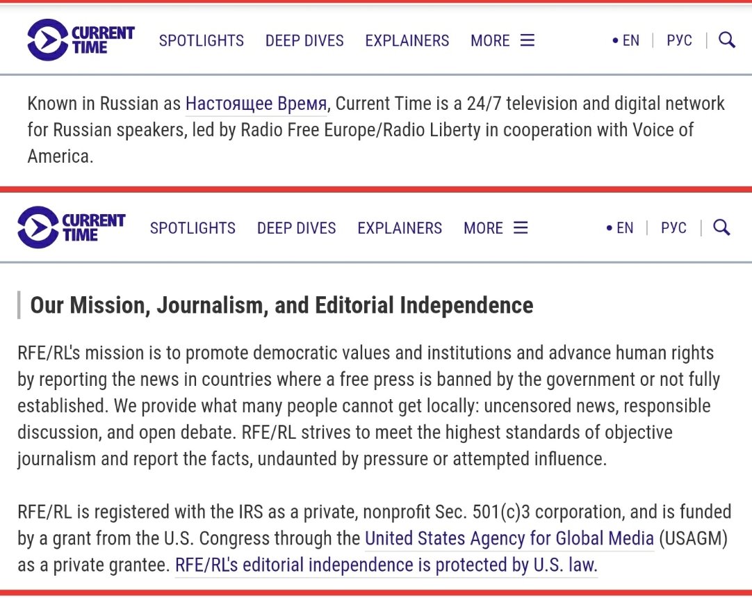Select EN language in top header
The height and width of the screenshot is (598, 752).
626,41
